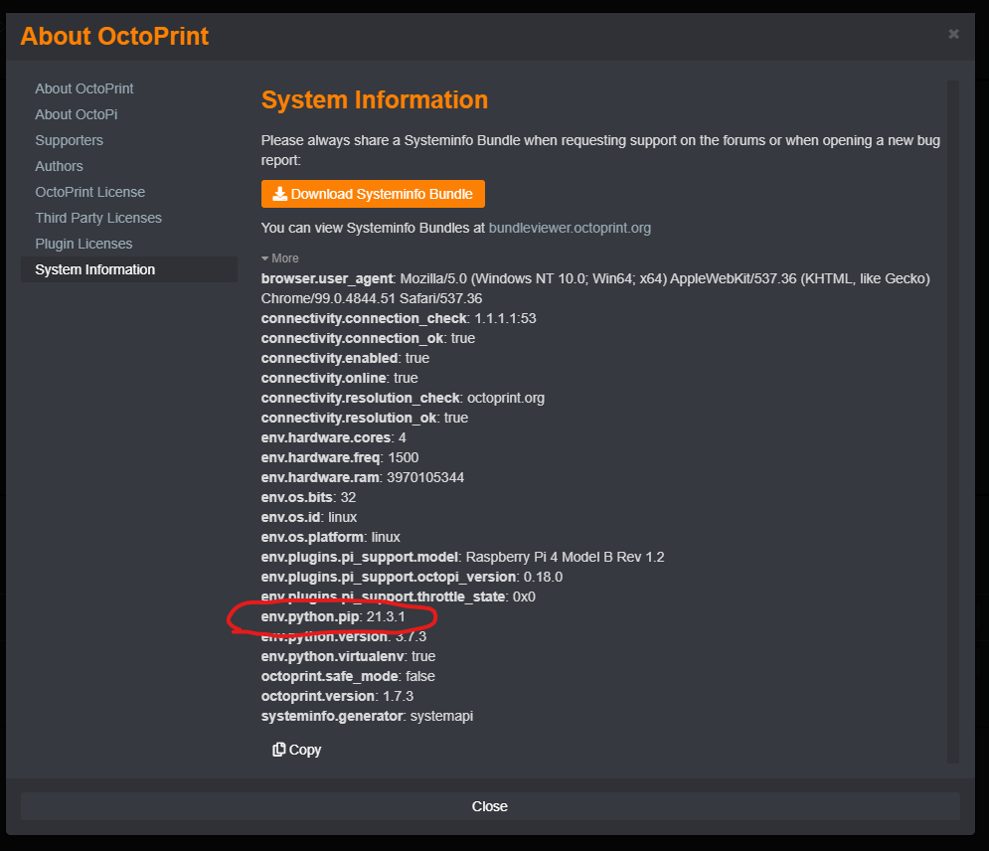The height and width of the screenshot is (851, 989).
Task: Select the About OctoPrint sidebar entry
Action: tap(83, 88)
